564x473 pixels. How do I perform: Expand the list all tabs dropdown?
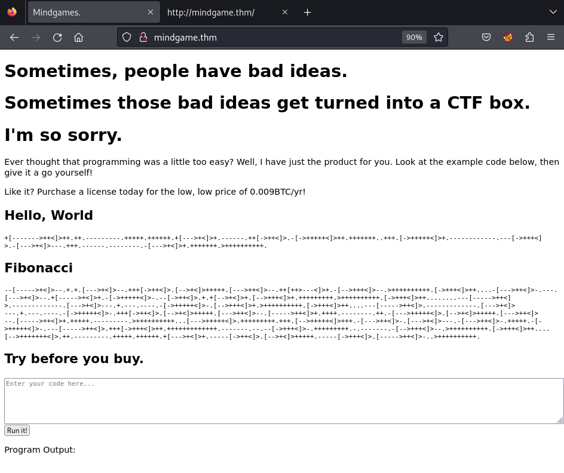[553, 12]
